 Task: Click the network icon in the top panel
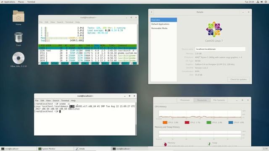tap(258, 2)
